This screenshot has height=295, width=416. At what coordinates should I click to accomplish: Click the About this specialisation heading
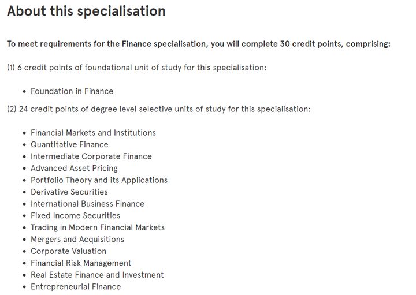coord(86,12)
